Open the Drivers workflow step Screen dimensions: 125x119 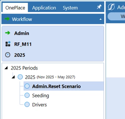pos(39,105)
